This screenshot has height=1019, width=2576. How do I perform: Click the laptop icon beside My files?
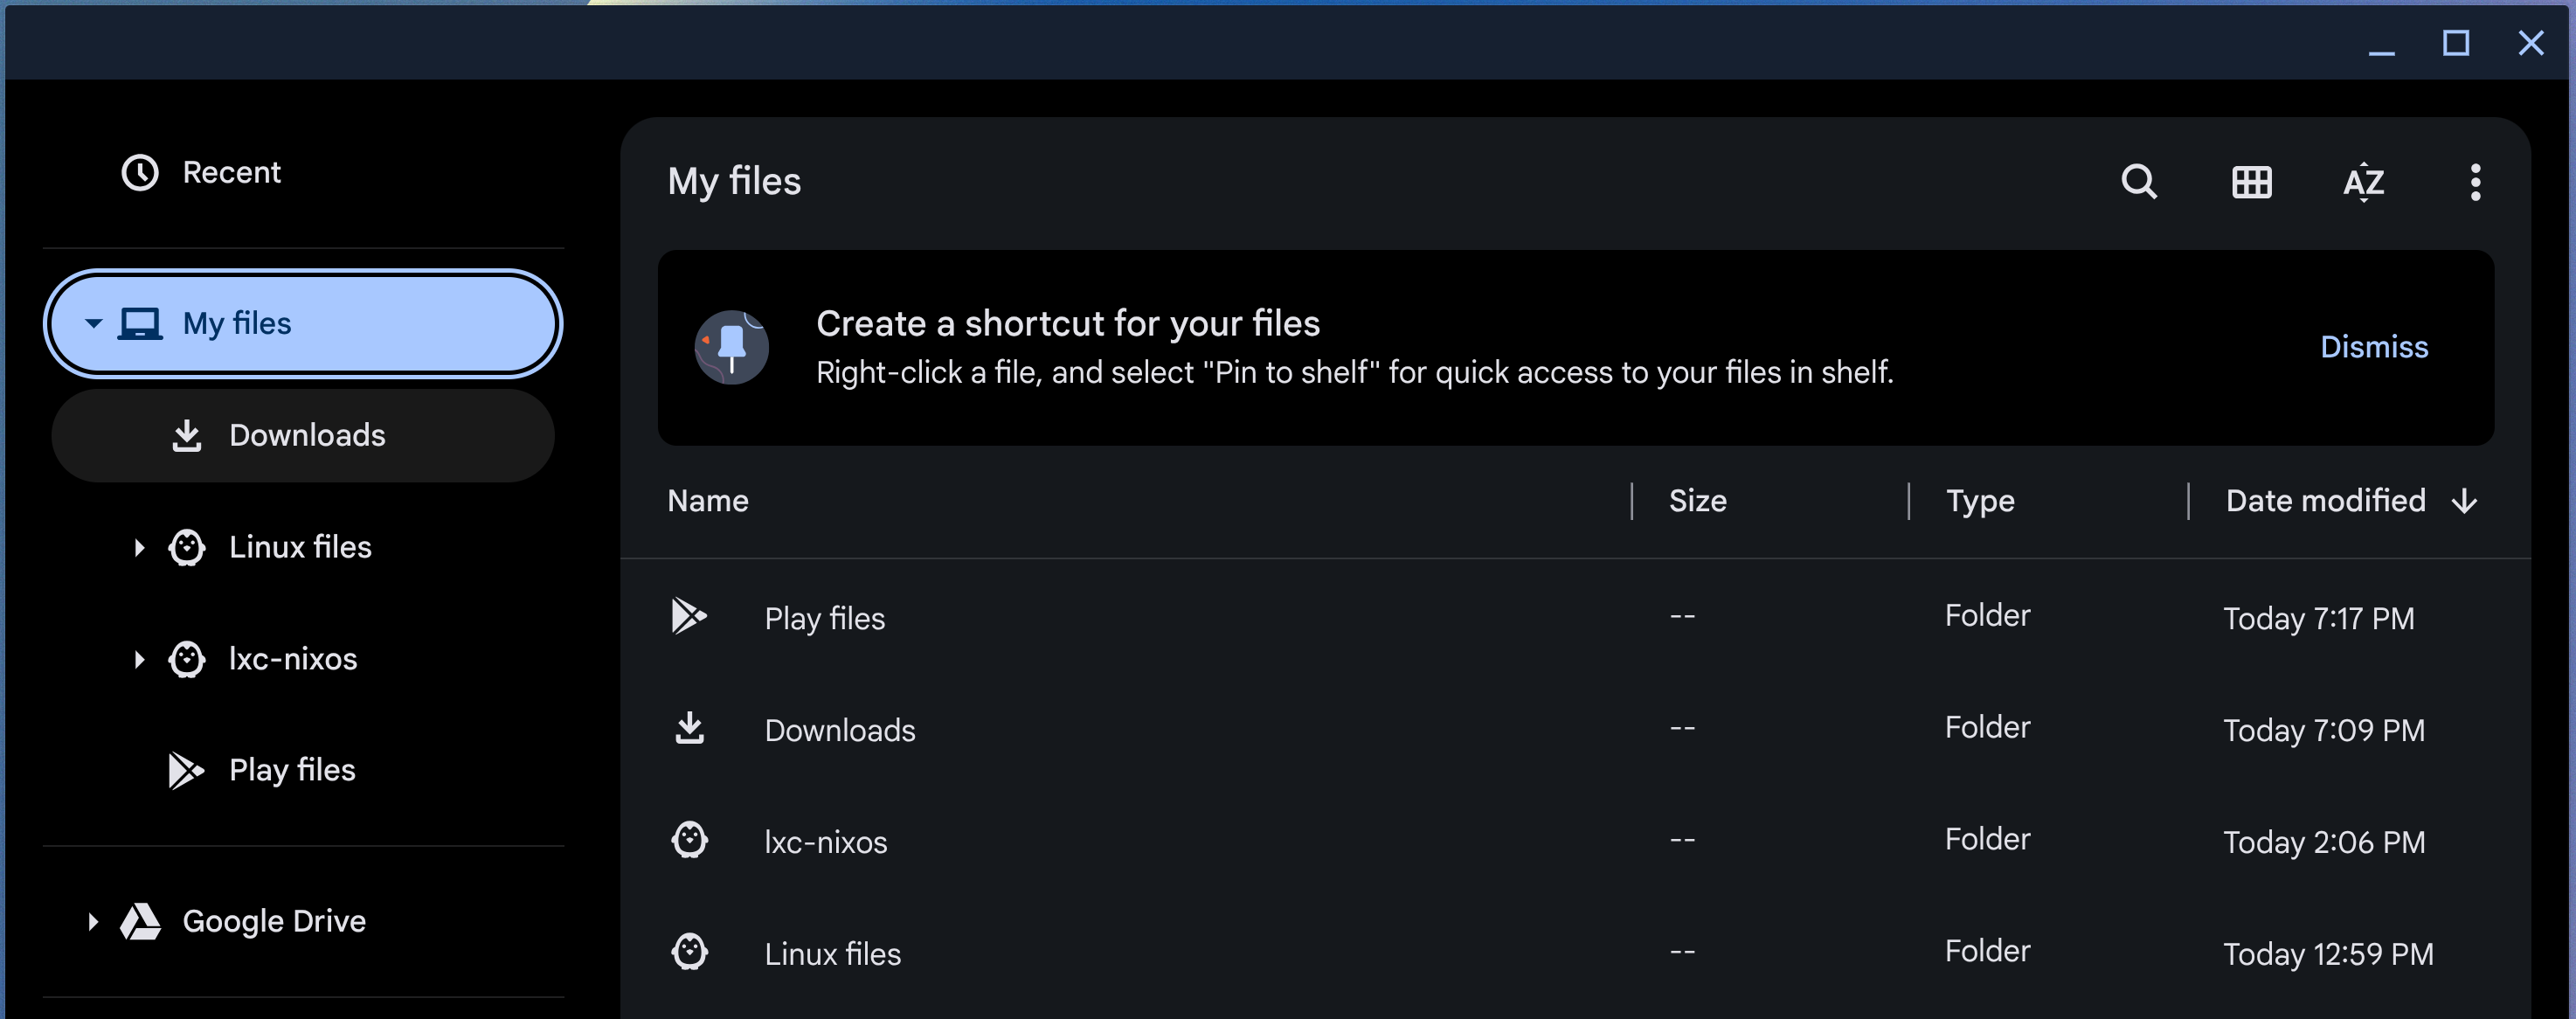140,324
